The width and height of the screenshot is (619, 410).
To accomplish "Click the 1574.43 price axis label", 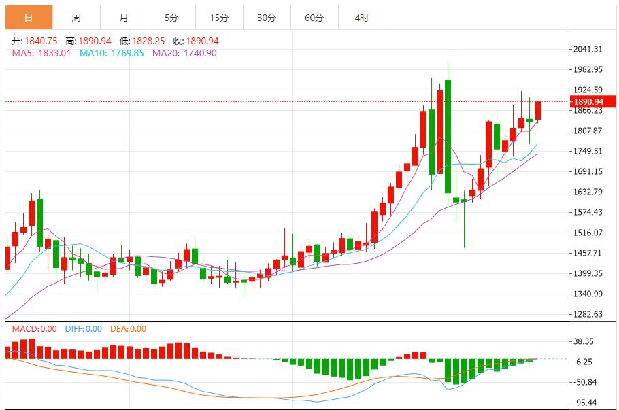I will tap(588, 212).
